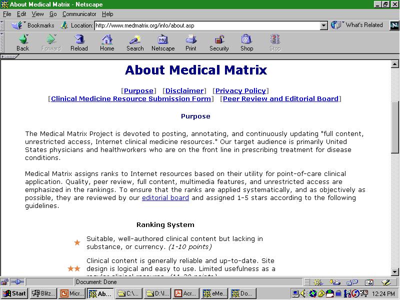Click the 'About Medical Matrix' page heading

[x=196, y=70]
